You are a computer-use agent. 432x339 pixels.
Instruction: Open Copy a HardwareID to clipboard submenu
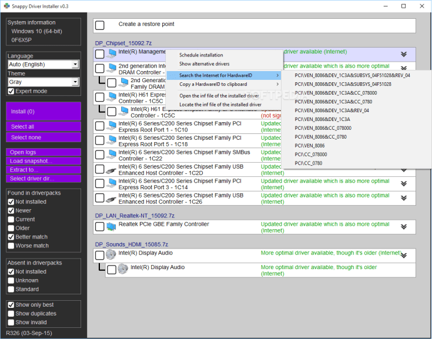(x=224, y=84)
